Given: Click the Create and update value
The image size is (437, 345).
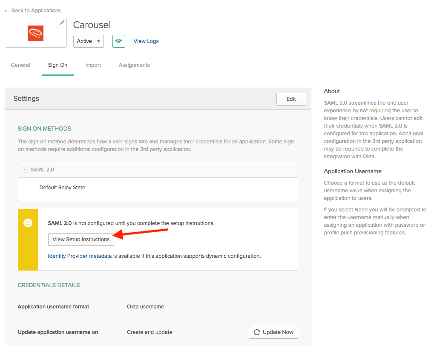Looking at the screenshot, I should (149, 332).
